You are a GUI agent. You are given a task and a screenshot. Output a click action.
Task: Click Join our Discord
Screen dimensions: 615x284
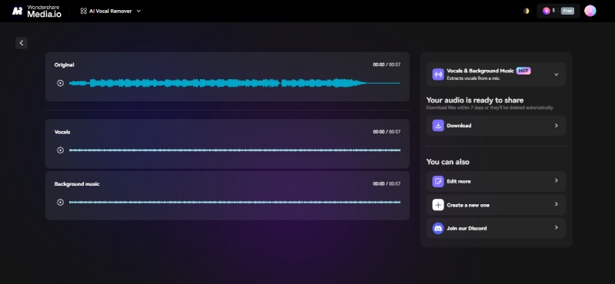point(496,229)
